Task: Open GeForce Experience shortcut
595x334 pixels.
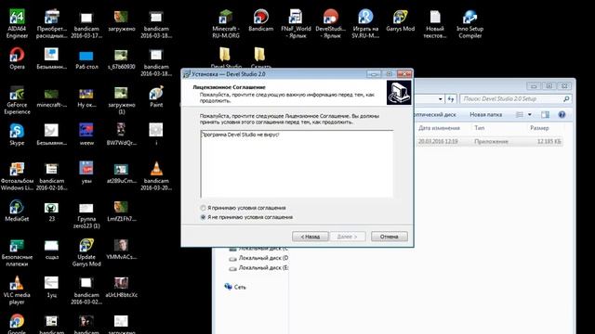Action: [x=17, y=100]
